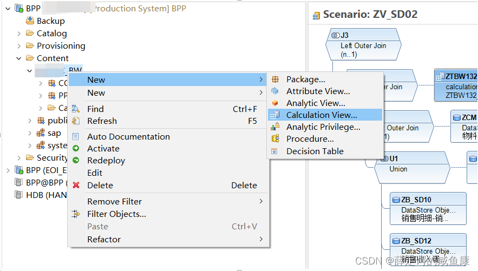Screen dimensions: 478x271
Task: Expand the Catalog folder
Action: point(19,34)
